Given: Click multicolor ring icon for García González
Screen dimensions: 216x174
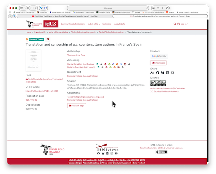Looking at the screenshot, I should (113, 64).
